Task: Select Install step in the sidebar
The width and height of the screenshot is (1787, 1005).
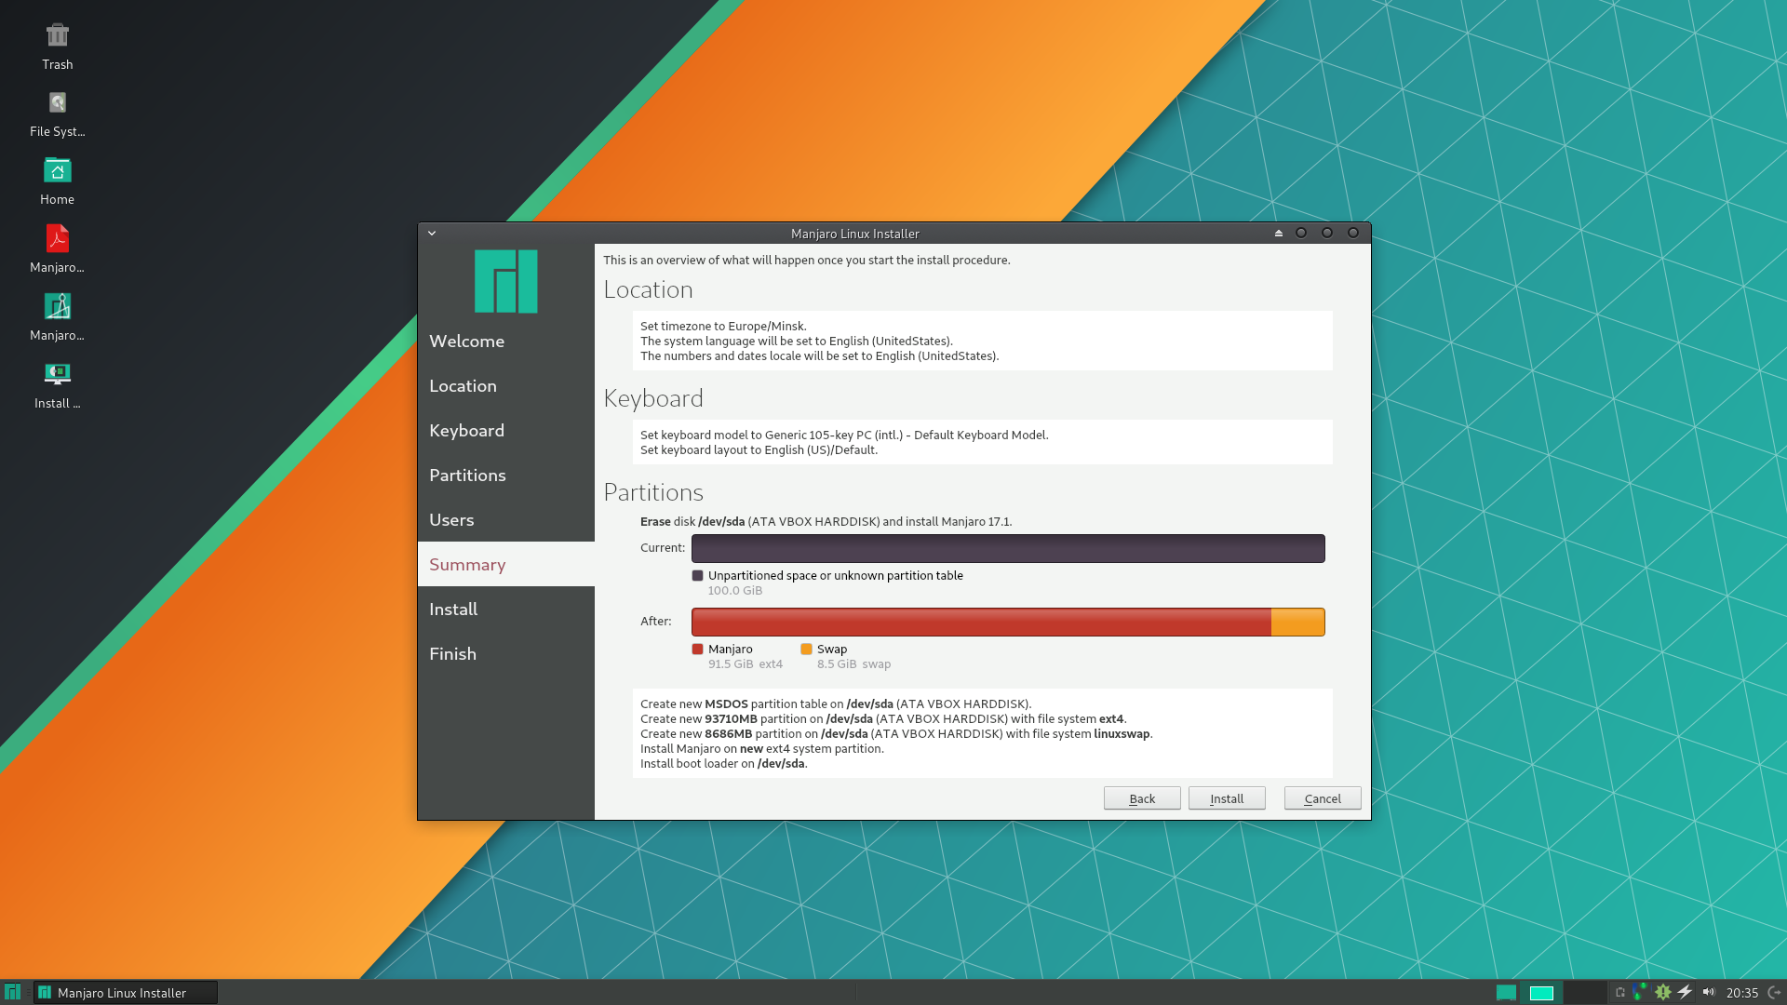Action: click(x=506, y=610)
